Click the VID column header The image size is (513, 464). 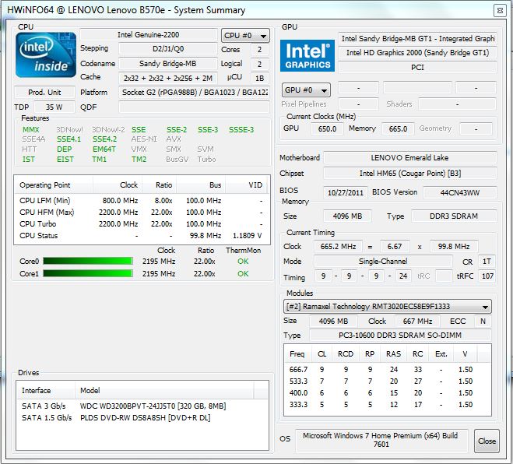[x=246, y=185]
